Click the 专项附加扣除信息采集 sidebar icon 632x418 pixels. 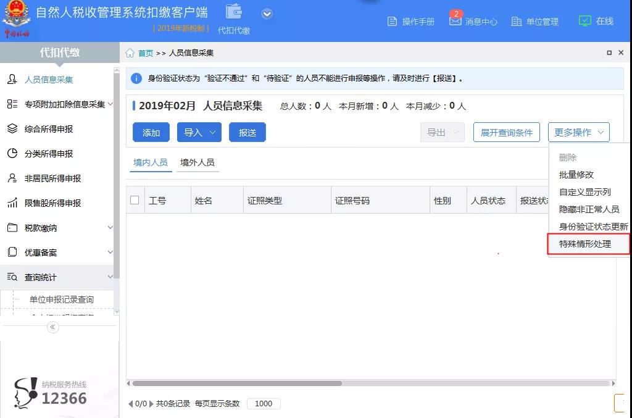(14, 104)
